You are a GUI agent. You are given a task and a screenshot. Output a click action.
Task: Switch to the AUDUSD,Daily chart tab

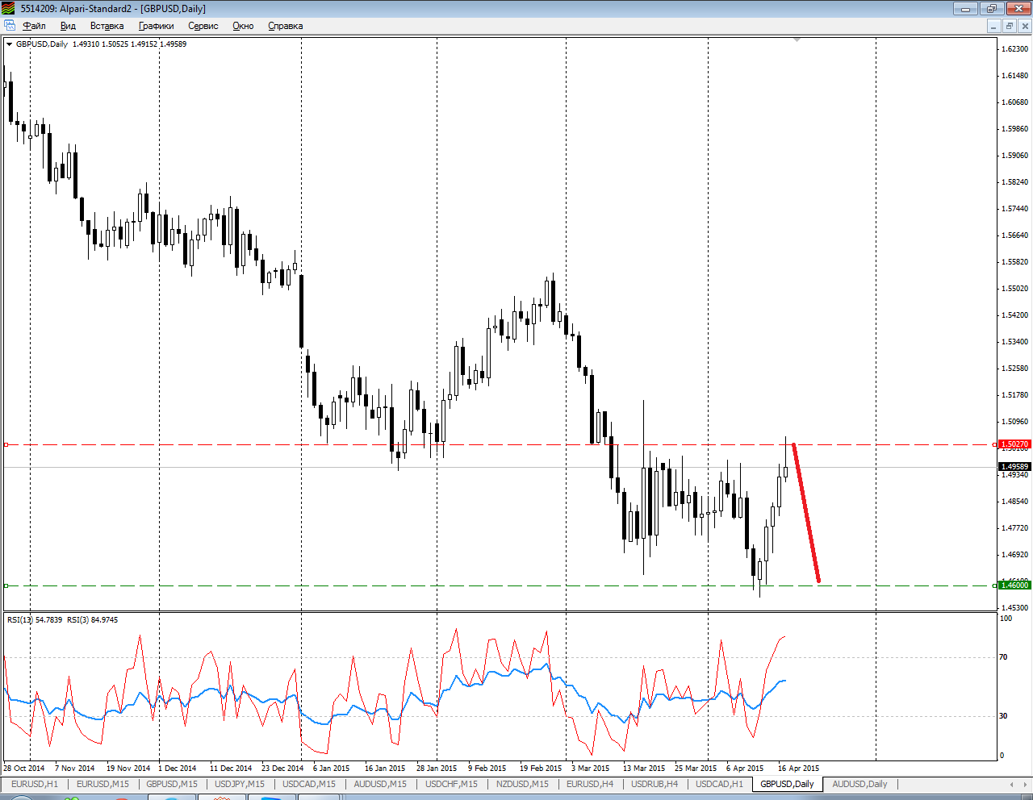(x=859, y=784)
